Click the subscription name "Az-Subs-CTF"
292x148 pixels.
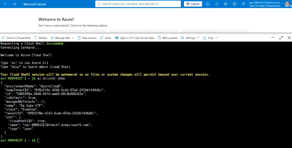[x=32, y=106]
